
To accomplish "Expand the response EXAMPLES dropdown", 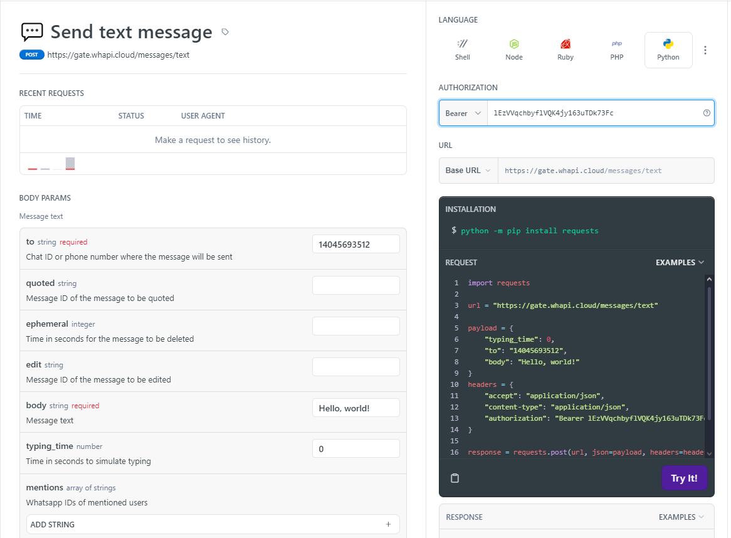I will pos(681,517).
